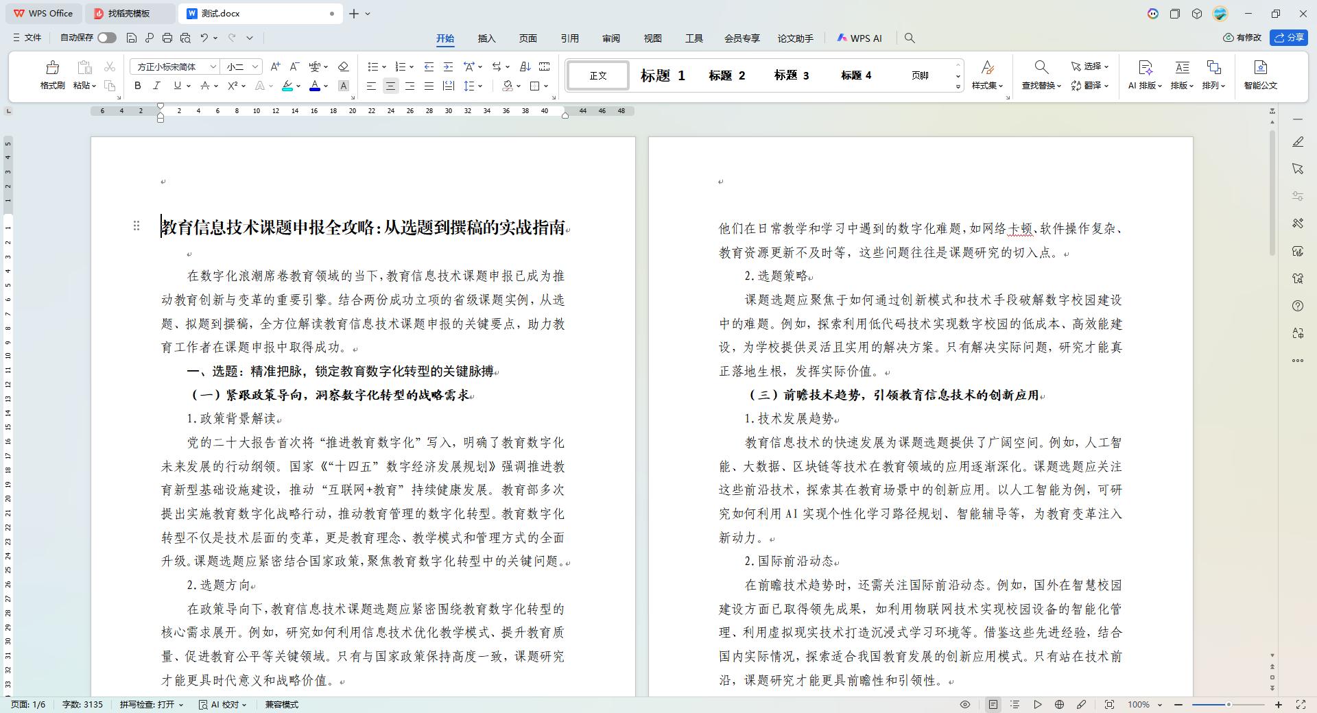Click the sort (A-Z) icon in paragraph tools
This screenshot has height=713, width=1317.
(525, 67)
